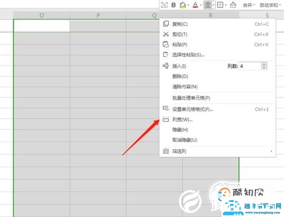The width and height of the screenshot is (284, 217).
Task: Click the 列数 column count input field
Action: [x=250, y=66]
